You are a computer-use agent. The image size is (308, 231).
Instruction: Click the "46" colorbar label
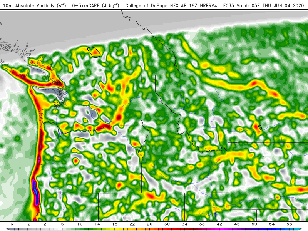click(x=237, y=224)
